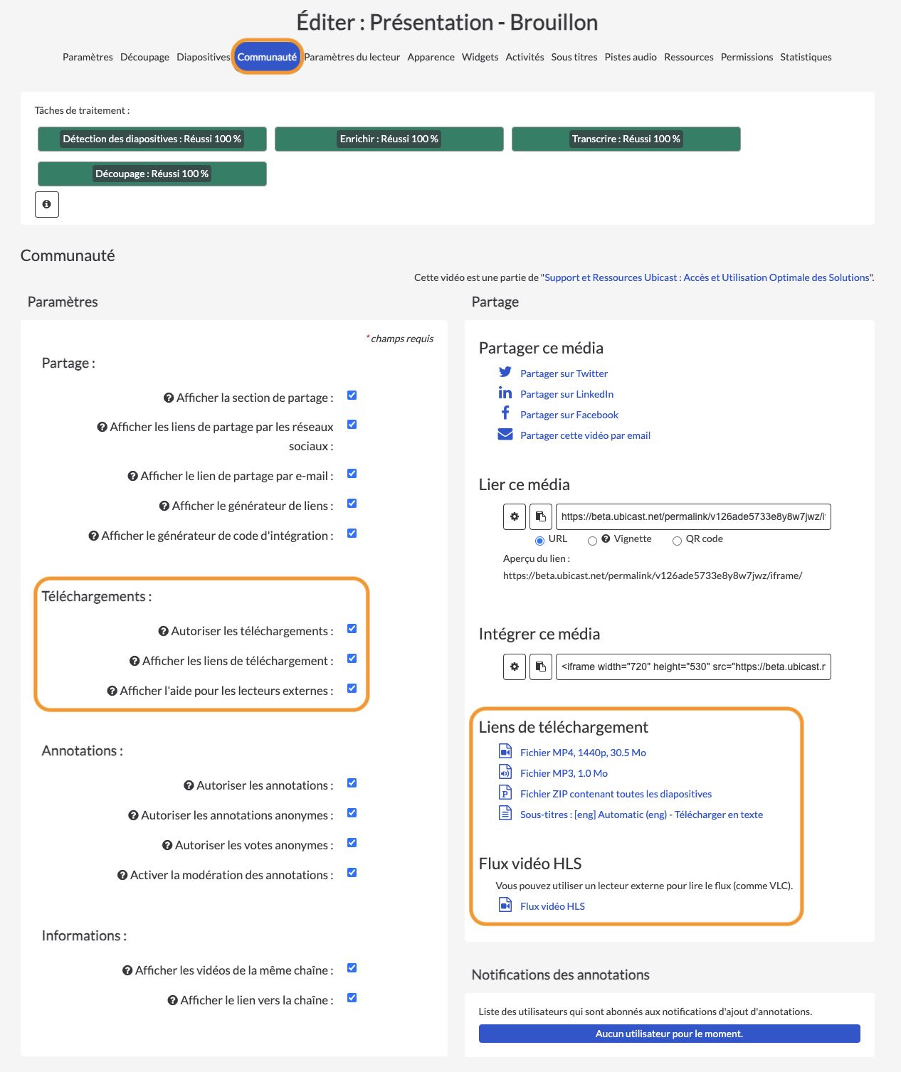This screenshot has width=901, height=1072.
Task: Click Aucun utilisateur pour le moment bar
Action: pyautogui.click(x=670, y=1034)
